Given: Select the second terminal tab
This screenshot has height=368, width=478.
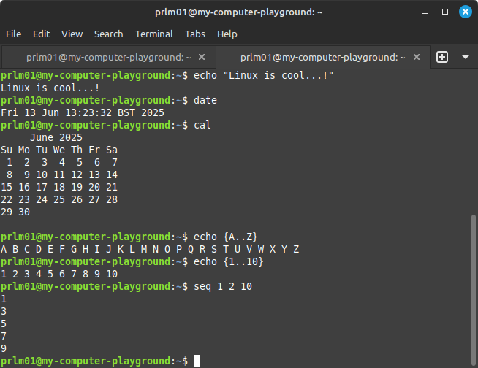Looking at the screenshot, I should click(323, 57).
